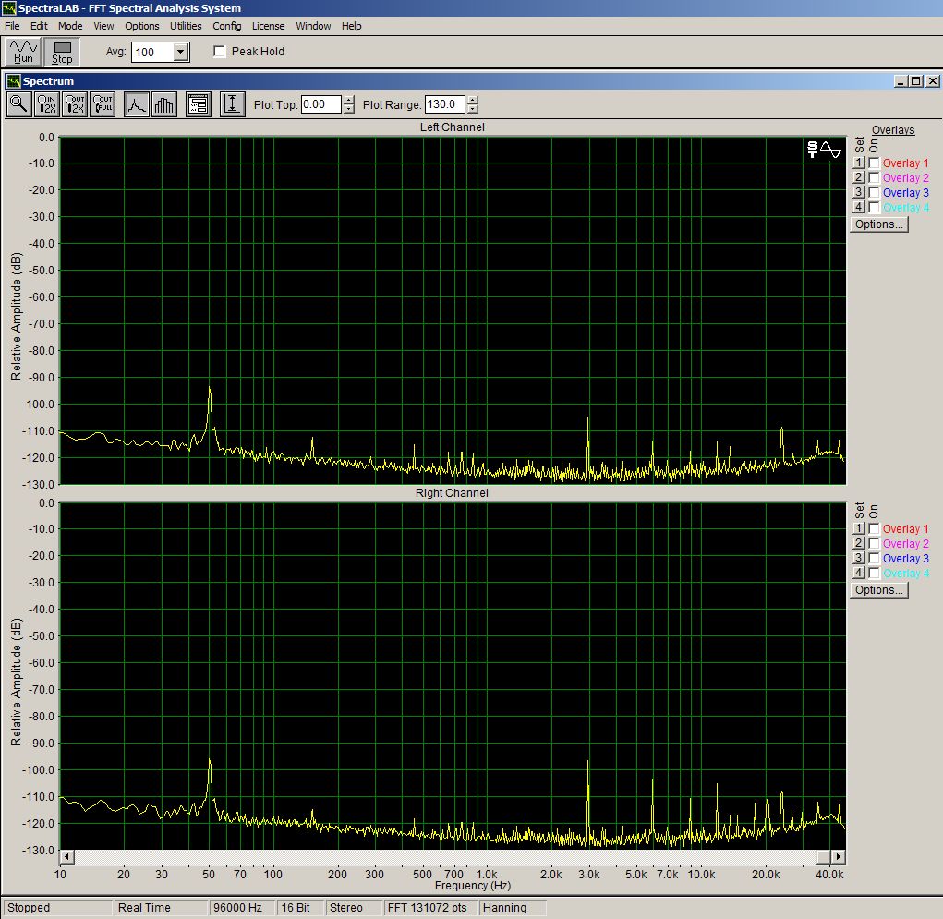
Task: Open the Options menu
Action: [142, 26]
